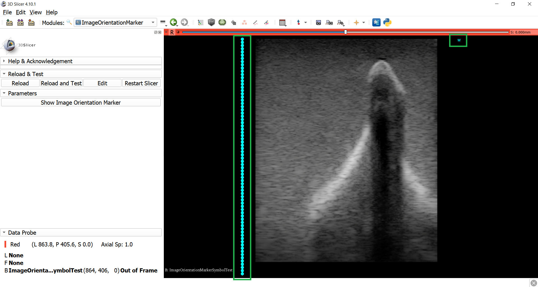Go back to previous module with green arrow

click(x=173, y=22)
